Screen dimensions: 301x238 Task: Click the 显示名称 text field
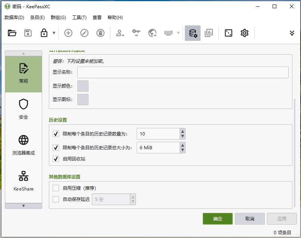(183, 72)
